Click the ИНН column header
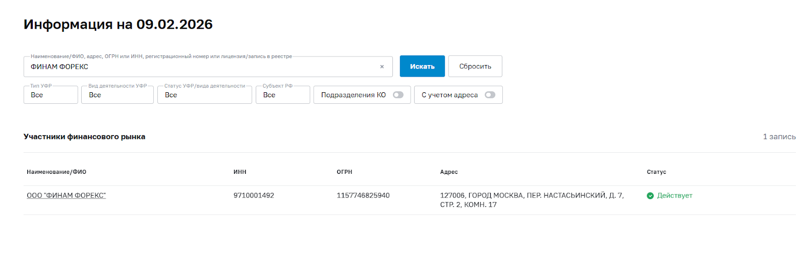Viewport: 807px width, 255px height. (240, 172)
